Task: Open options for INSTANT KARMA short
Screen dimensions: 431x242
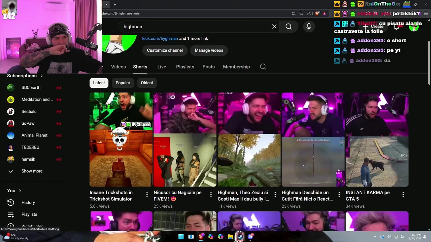Action: [x=403, y=195]
